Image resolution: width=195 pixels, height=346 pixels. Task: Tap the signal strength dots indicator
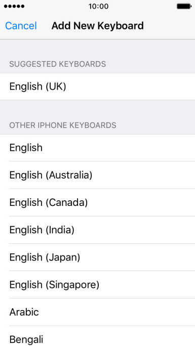point(14,7)
